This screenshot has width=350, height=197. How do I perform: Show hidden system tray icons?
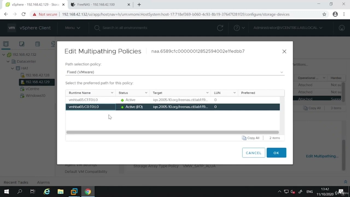coord(279,192)
